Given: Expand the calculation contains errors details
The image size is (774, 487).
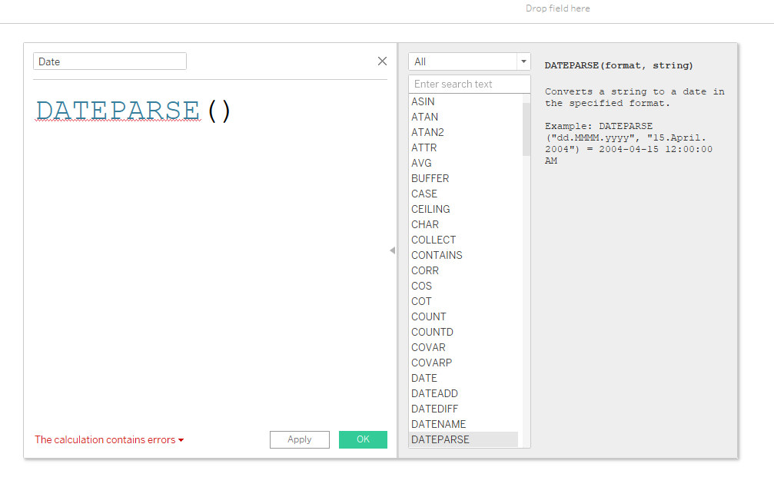Looking at the screenshot, I should click(x=109, y=440).
